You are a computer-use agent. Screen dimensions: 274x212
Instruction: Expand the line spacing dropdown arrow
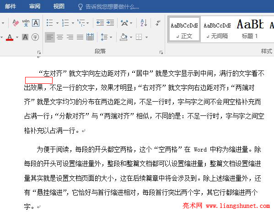(x=111, y=37)
